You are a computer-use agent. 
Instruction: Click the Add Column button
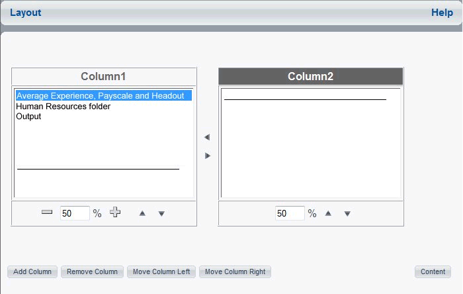(x=32, y=272)
